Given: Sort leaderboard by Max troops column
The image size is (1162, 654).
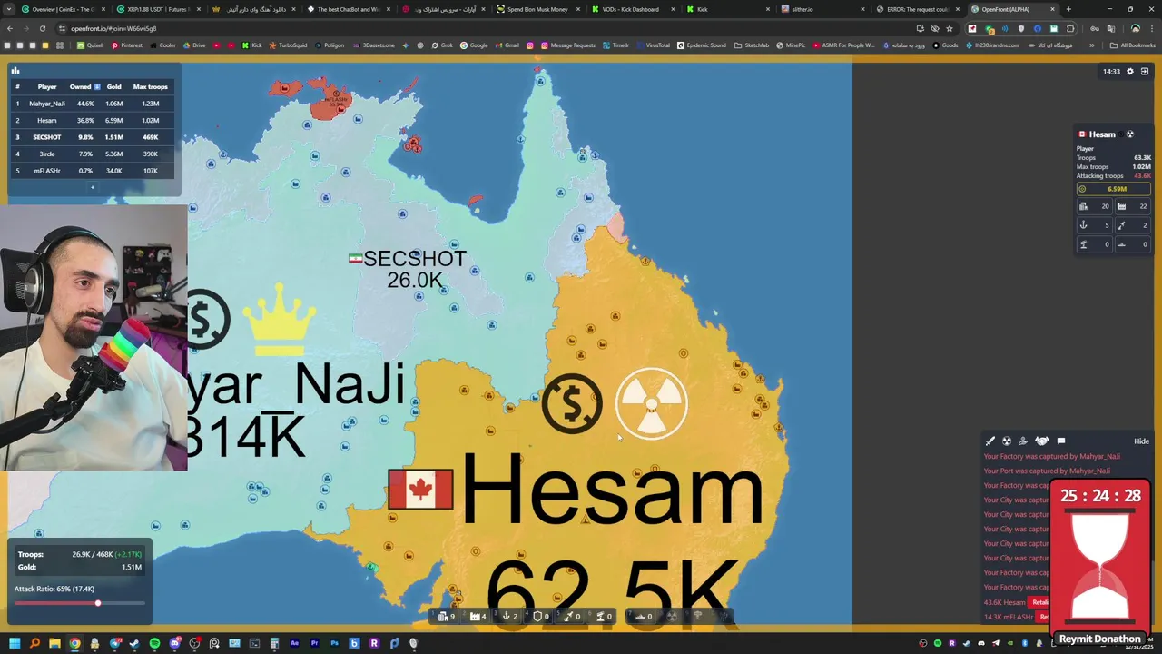Looking at the screenshot, I should point(150,87).
